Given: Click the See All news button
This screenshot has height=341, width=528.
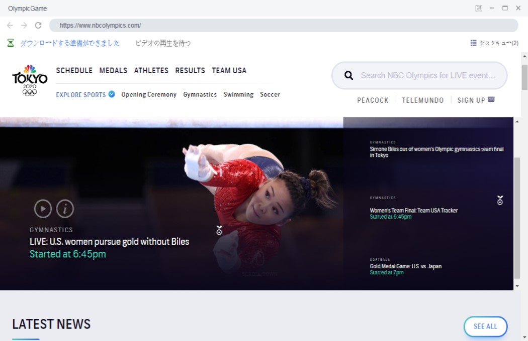Looking at the screenshot, I should [x=485, y=326].
